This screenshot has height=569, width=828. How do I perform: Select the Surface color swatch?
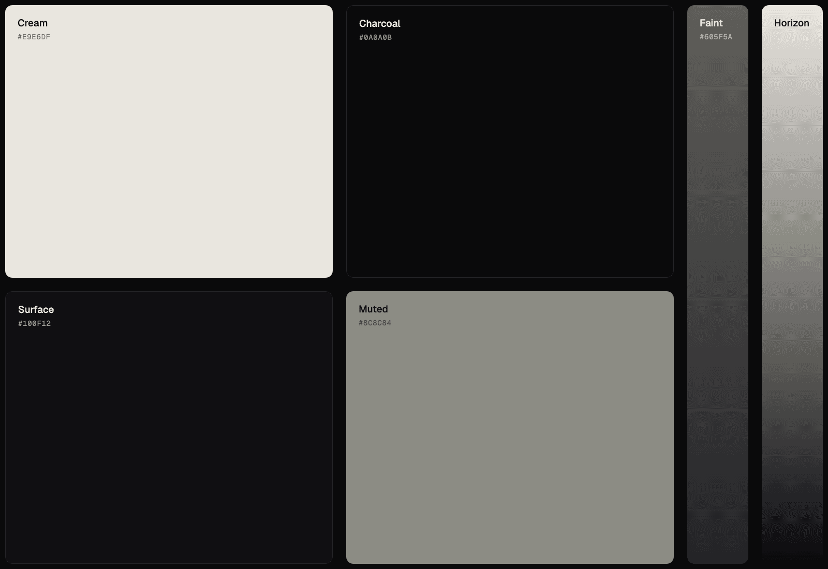169,427
